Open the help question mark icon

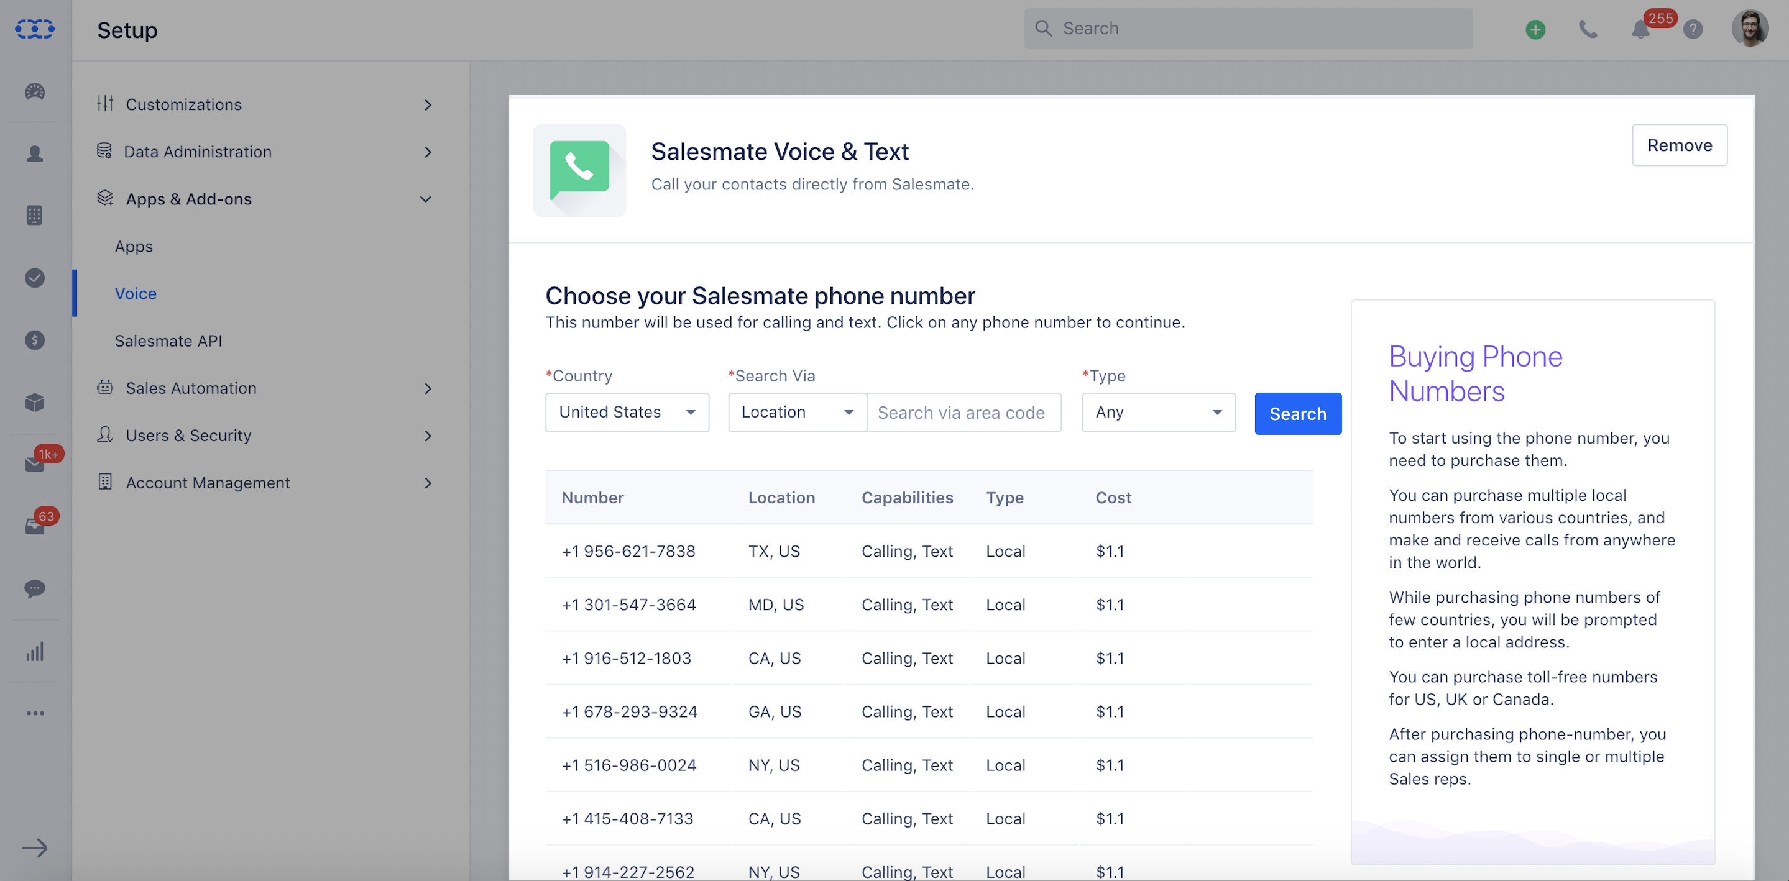tap(1693, 29)
